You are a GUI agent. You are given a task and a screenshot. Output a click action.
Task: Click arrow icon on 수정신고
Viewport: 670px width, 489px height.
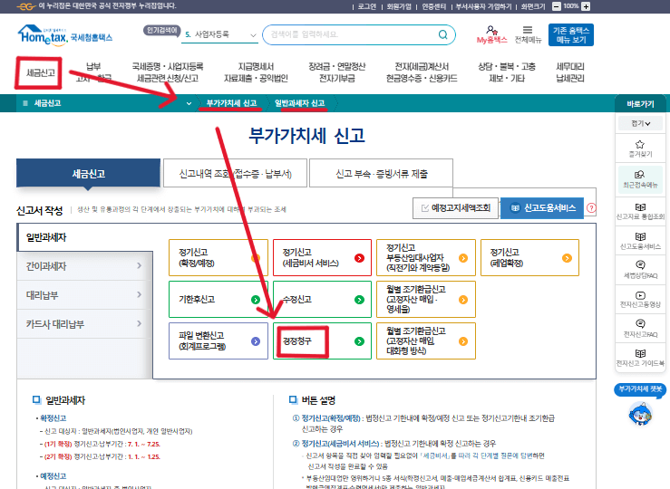point(359,300)
